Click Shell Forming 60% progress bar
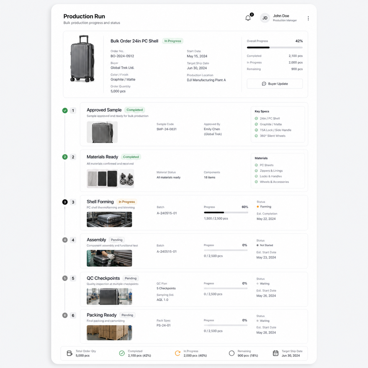 (x=226, y=212)
